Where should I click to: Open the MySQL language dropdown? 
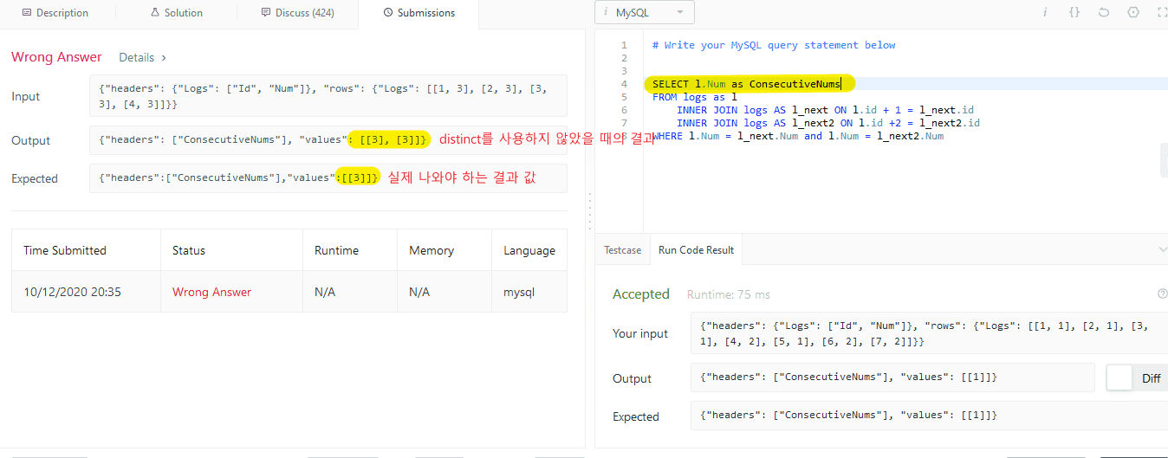point(645,12)
